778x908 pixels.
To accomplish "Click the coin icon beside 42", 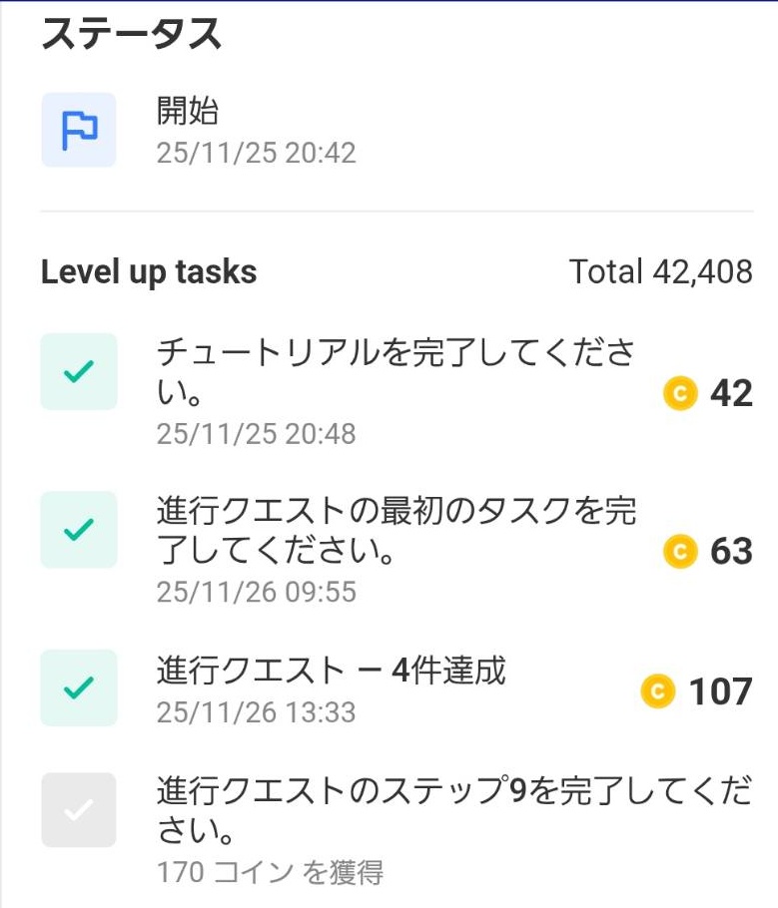I will [x=679, y=394].
